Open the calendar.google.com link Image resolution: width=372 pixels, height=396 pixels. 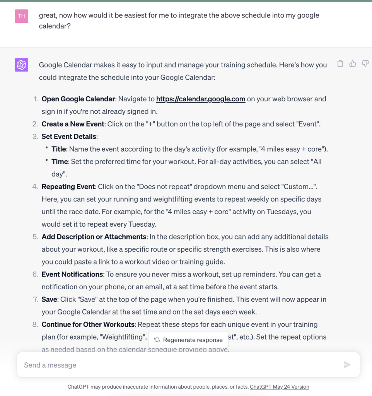point(201,99)
